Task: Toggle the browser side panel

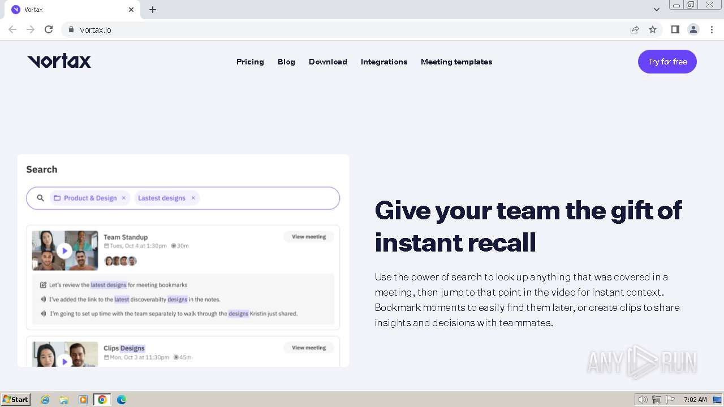Action: tap(675, 29)
